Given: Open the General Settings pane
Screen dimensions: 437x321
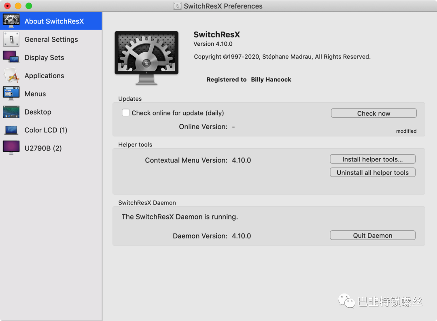Looking at the screenshot, I should (x=51, y=39).
